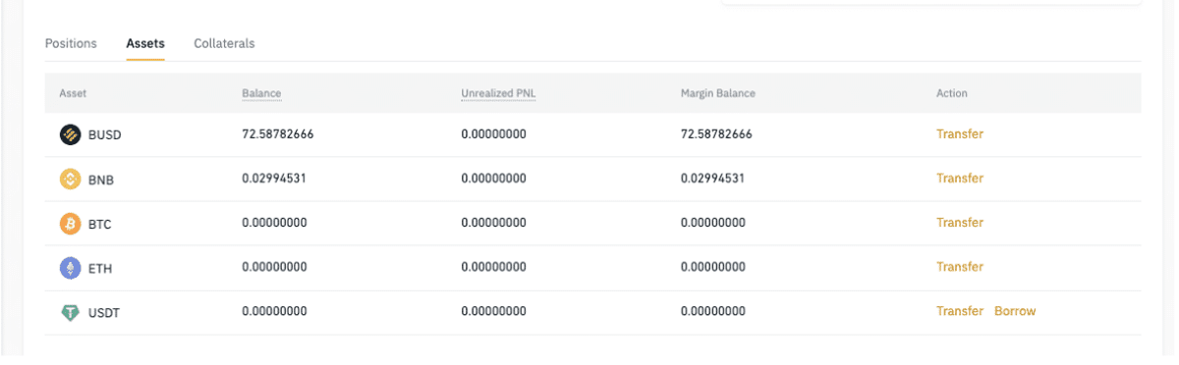Image resolution: width=1179 pixels, height=365 pixels.
Task: Select the Assets tab
Action: (x=145, y=43)
